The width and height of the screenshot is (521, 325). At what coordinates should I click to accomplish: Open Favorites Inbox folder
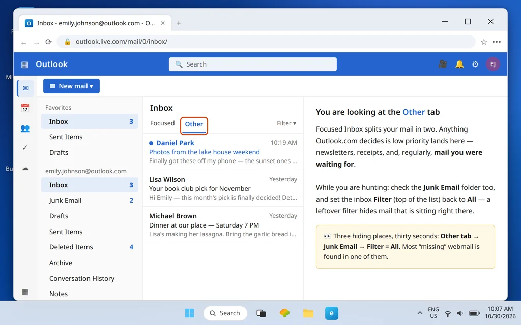[90, 122]
